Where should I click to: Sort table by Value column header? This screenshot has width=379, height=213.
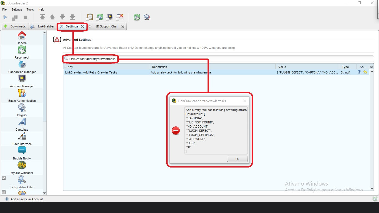coord(307,67)
